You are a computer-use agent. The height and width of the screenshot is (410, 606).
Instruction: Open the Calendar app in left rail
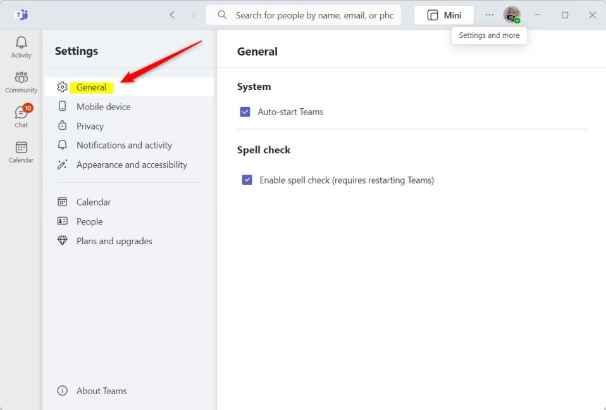[x=22, y=152]
